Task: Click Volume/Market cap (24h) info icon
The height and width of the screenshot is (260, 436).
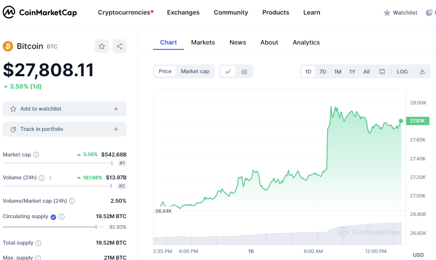Action: click(72, 201)
